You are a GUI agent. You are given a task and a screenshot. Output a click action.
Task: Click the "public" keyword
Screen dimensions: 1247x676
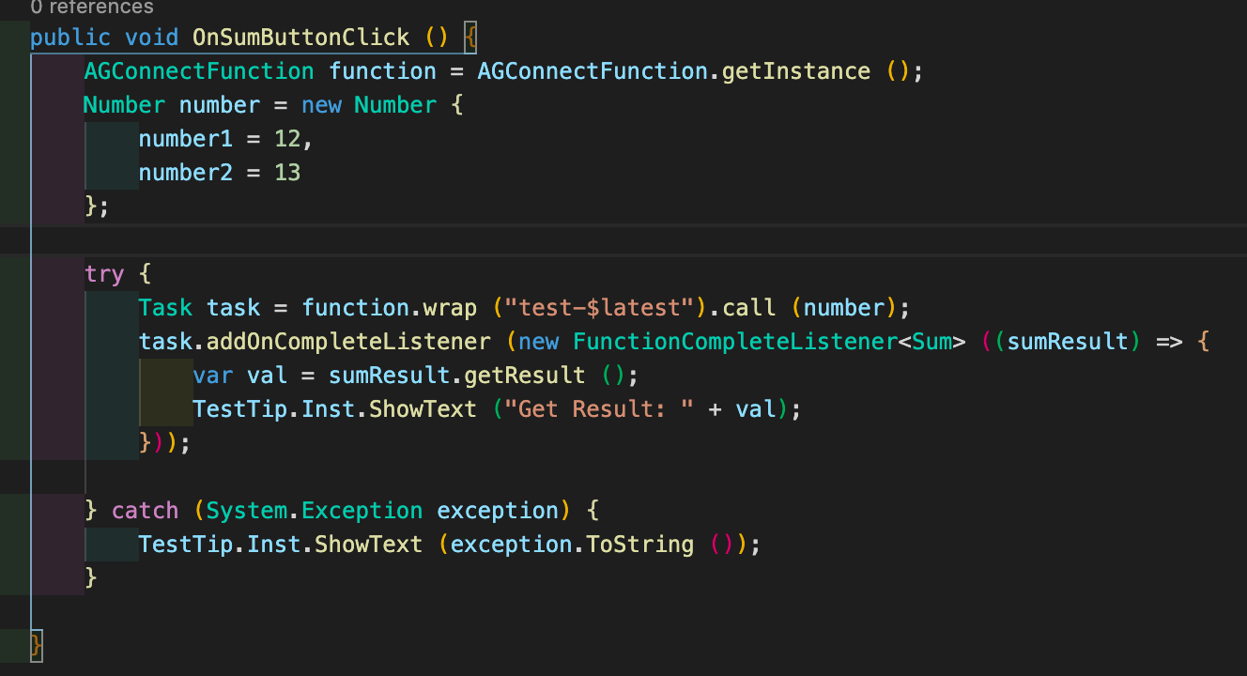coord(70,38)
